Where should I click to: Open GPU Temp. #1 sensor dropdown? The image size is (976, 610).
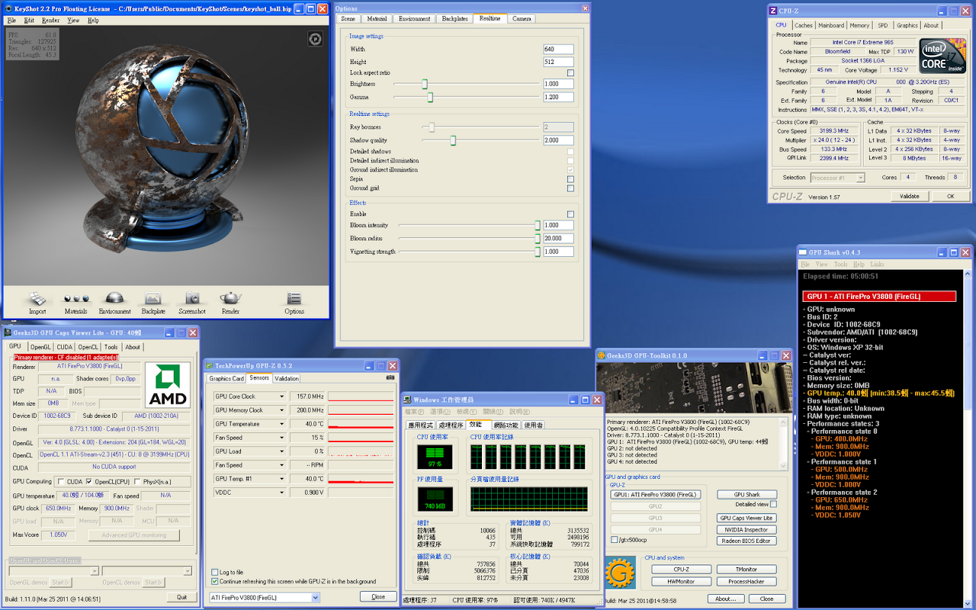point(281,479)
